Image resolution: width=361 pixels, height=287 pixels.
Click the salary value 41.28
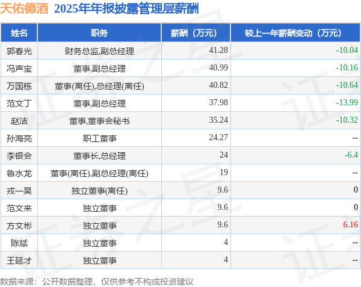(218, 50)
